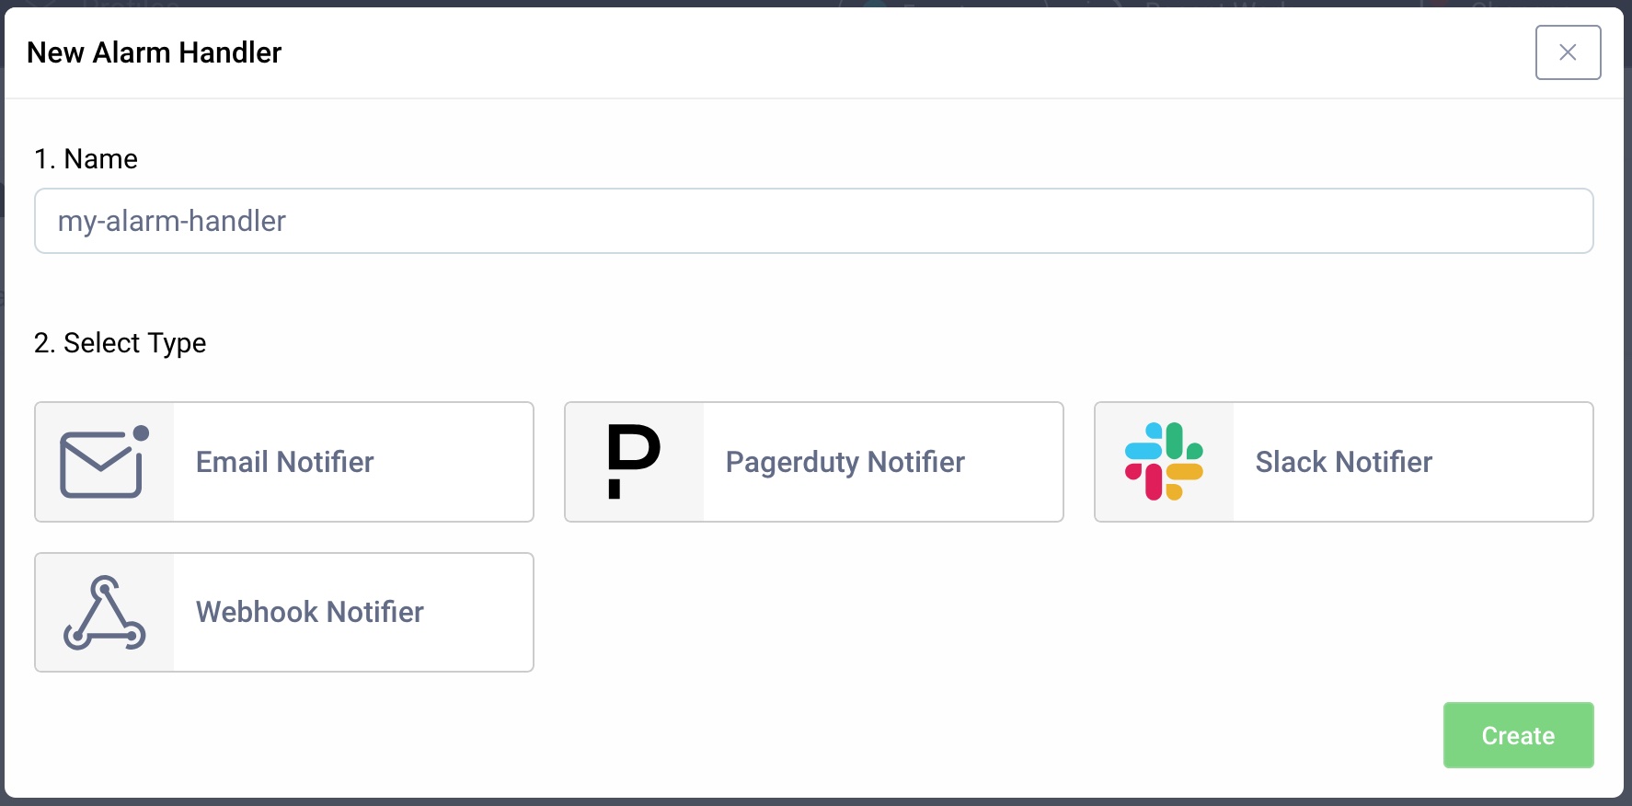This screenshot has height=806, width=1632.
Task: Click the 'Pagerduty Notifier' label text
Action: 845,462
